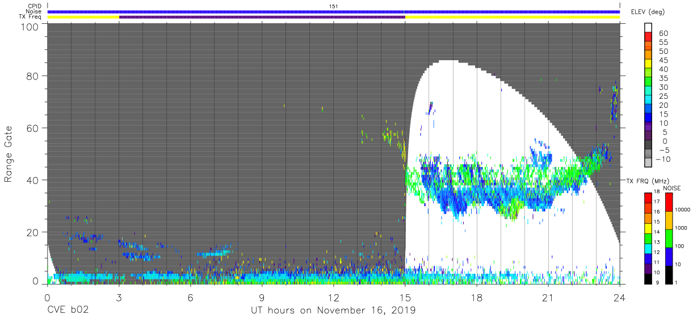Click the 9 hour tick on the UT axis
This screenshot has width=697, height=322.
coord(262,298)
